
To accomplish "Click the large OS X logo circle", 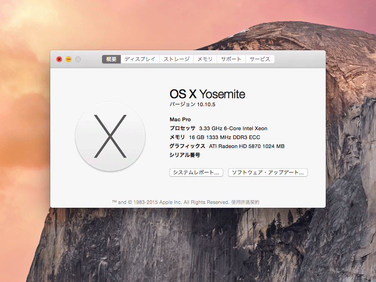I will click(110, 136).
